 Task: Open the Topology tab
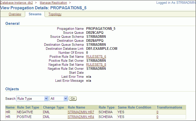coord(55,14)
